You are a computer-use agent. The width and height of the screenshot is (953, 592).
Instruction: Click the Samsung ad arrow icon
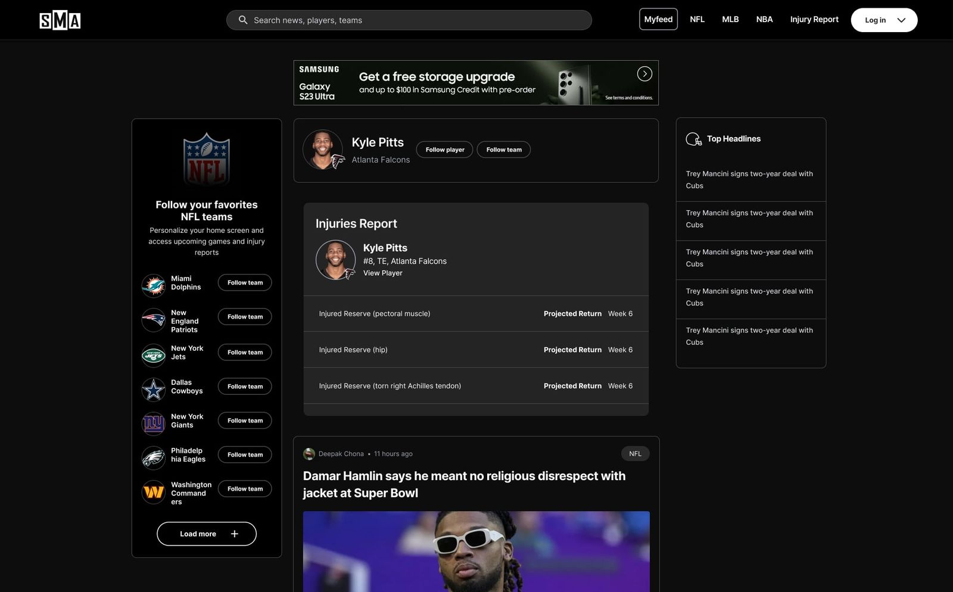[644, 74]
